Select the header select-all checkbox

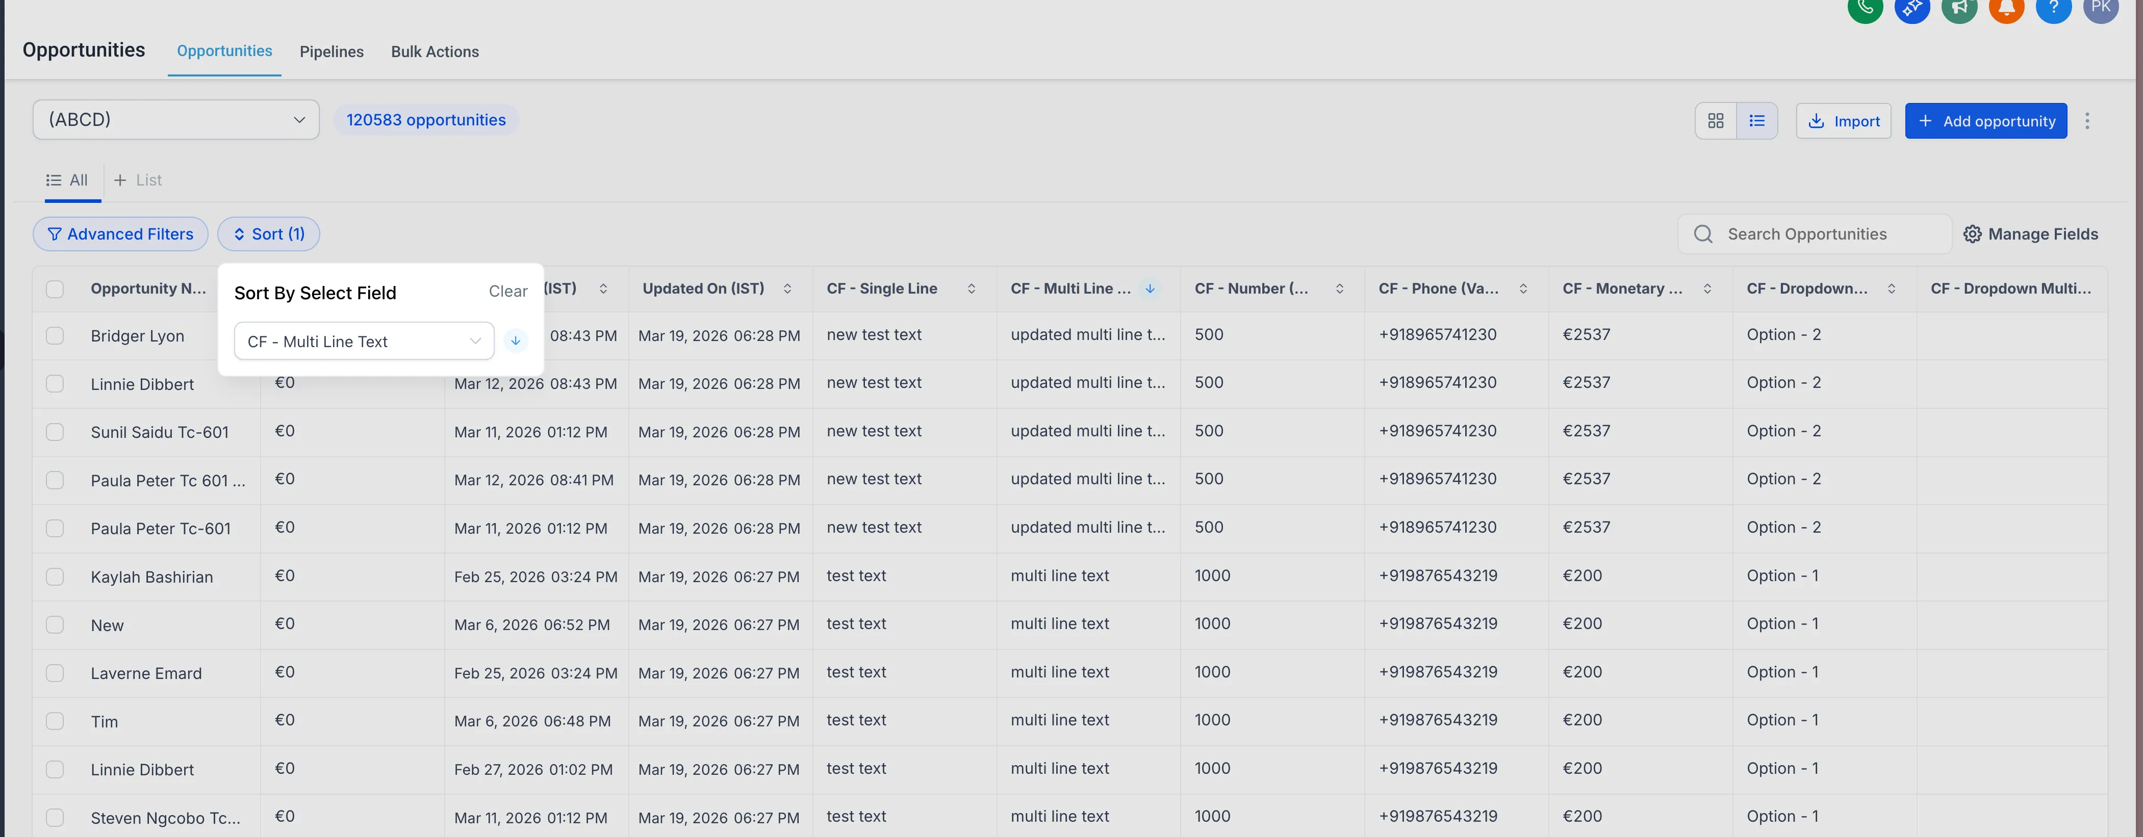(54, 289)
